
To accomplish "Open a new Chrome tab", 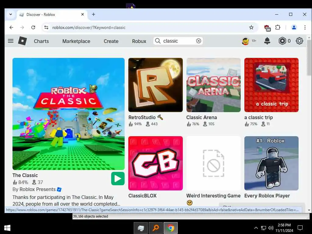I will coord(94,14).
